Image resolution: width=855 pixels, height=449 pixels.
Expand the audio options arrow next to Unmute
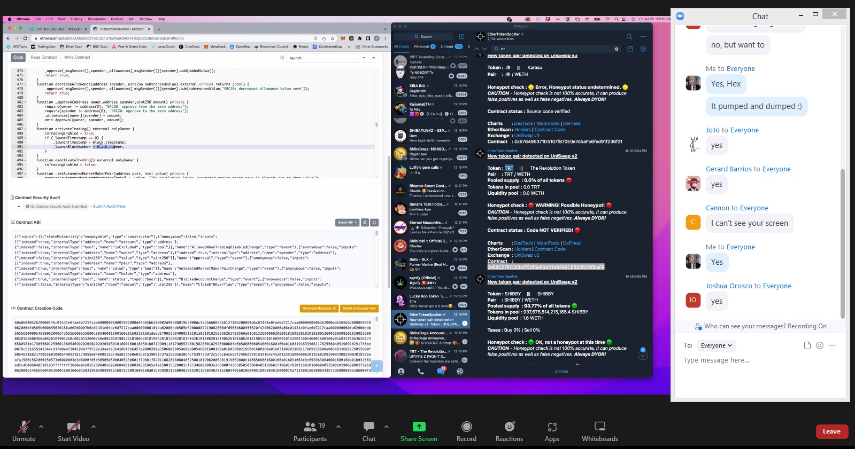tap(41, 427)
